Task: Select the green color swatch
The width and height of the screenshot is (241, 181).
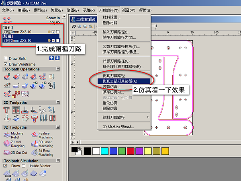Action: pos(122,151)
